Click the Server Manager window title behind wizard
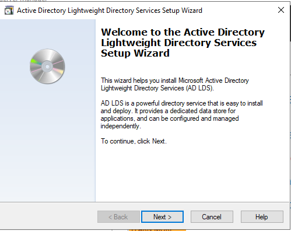The image size is (291, 231). click(23, 1)
